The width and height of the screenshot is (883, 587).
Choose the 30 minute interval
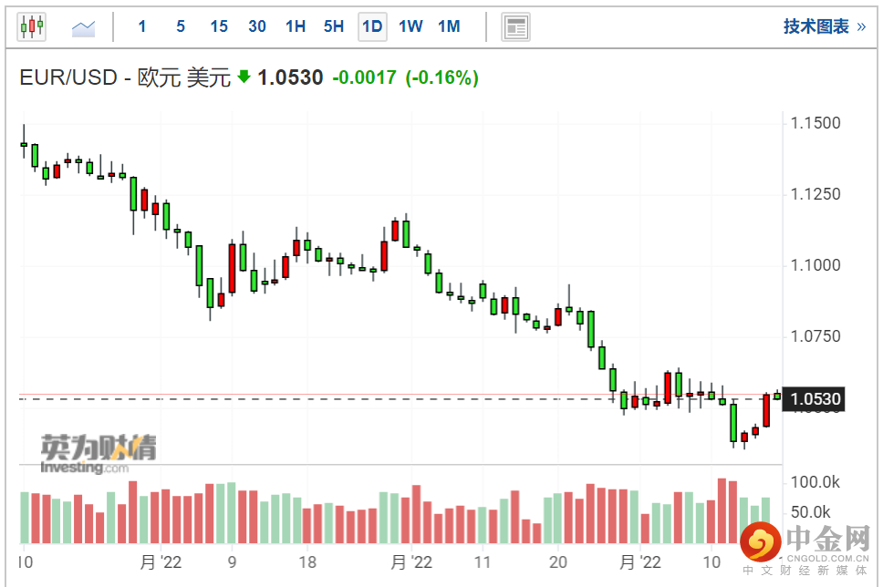(257, 26)
